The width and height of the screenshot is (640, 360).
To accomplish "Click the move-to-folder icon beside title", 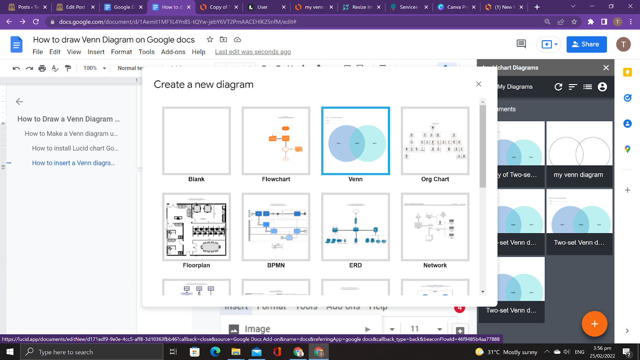I will 223,39.
